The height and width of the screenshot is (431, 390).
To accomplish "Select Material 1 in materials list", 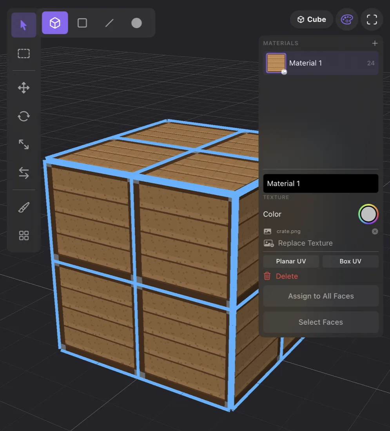I will click(321, 63).
